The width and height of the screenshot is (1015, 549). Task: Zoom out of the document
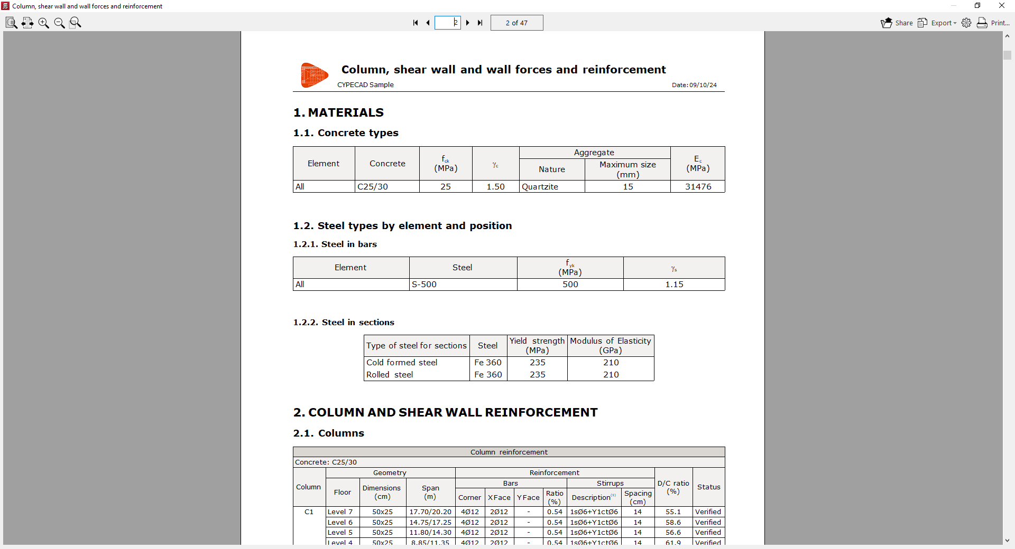[x=59, y=23]
